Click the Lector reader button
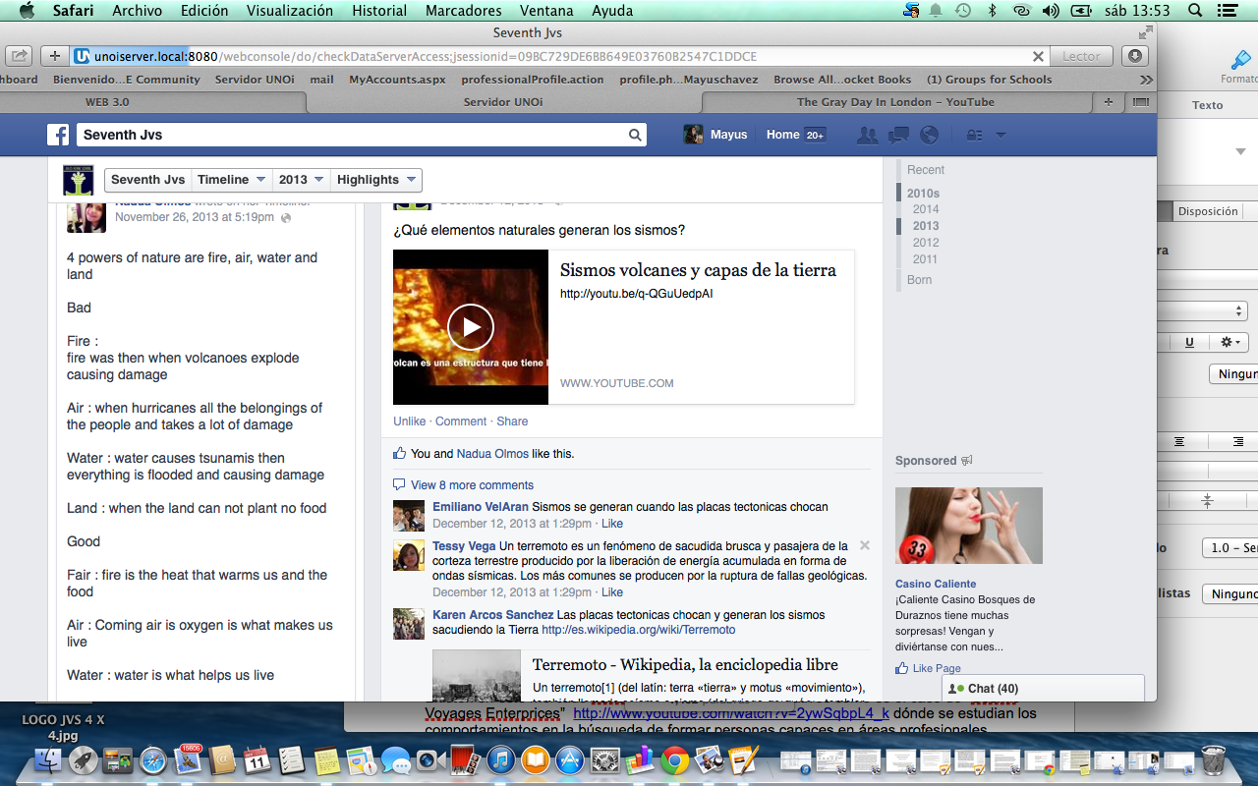 click(x=1081, y=56)
